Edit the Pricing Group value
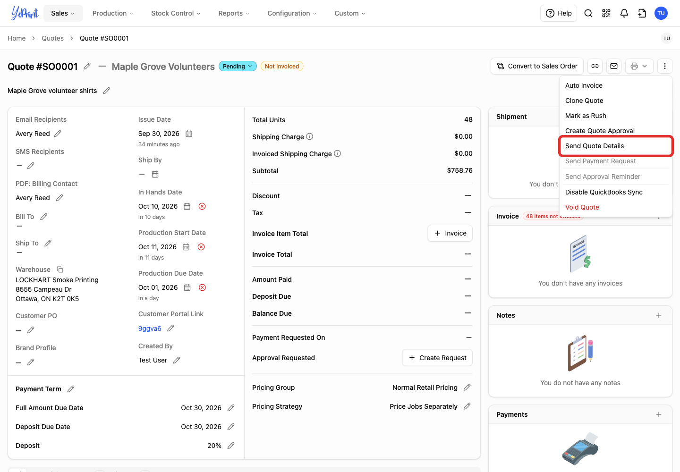 pyautogui.click(x=467, y=388)
